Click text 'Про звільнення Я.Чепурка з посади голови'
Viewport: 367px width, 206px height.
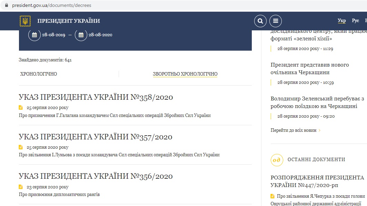coord(321,196)
